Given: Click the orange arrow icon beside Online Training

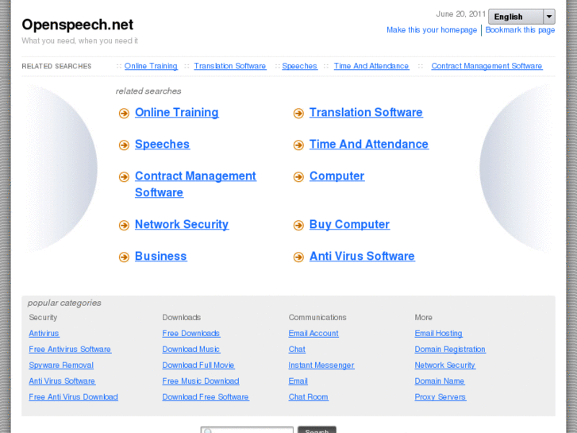Looking at the screenshot, I should [124, 114].
